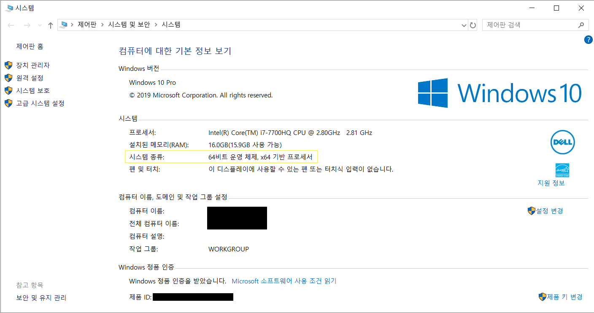Open Microsoft 소프트웨어 사용 조건 읽기 link

(x=284, y=281)
